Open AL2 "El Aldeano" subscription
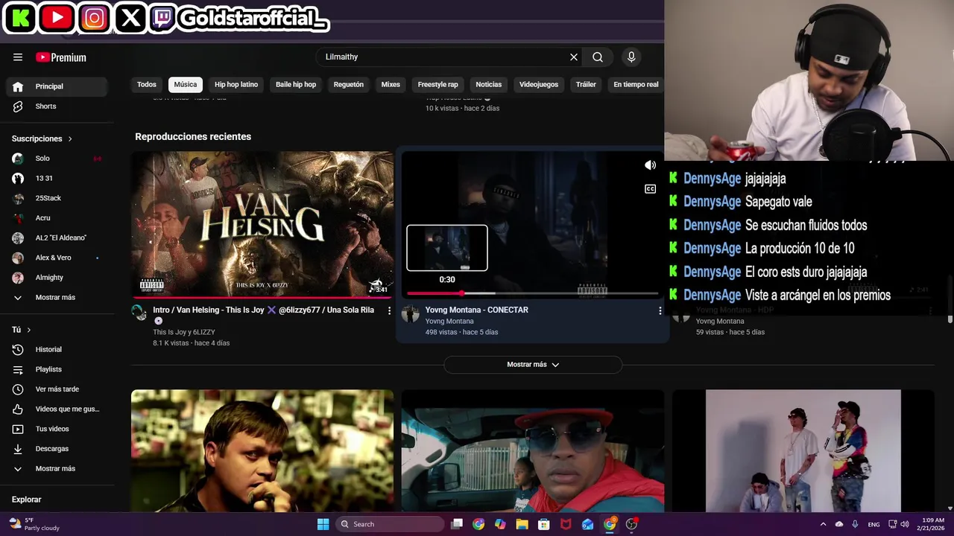 tap(57, 237)
